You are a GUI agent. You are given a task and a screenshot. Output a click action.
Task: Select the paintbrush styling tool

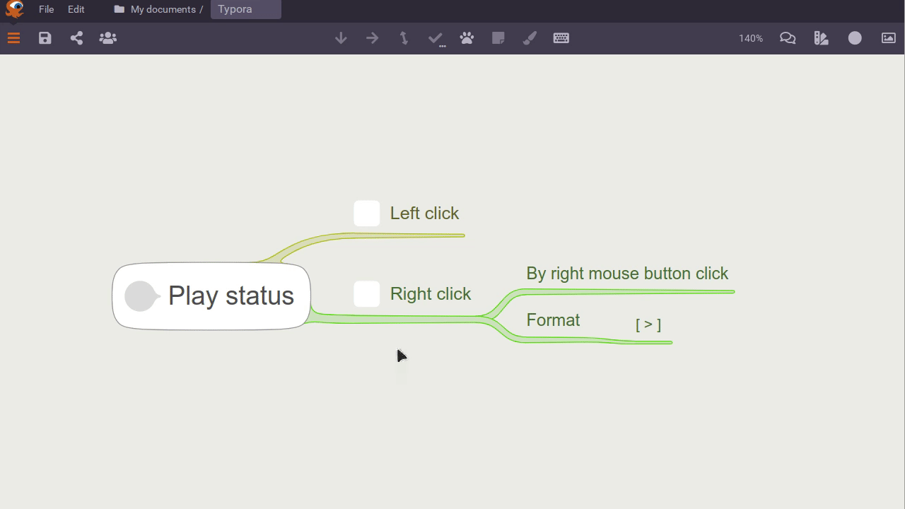[530, 38]
